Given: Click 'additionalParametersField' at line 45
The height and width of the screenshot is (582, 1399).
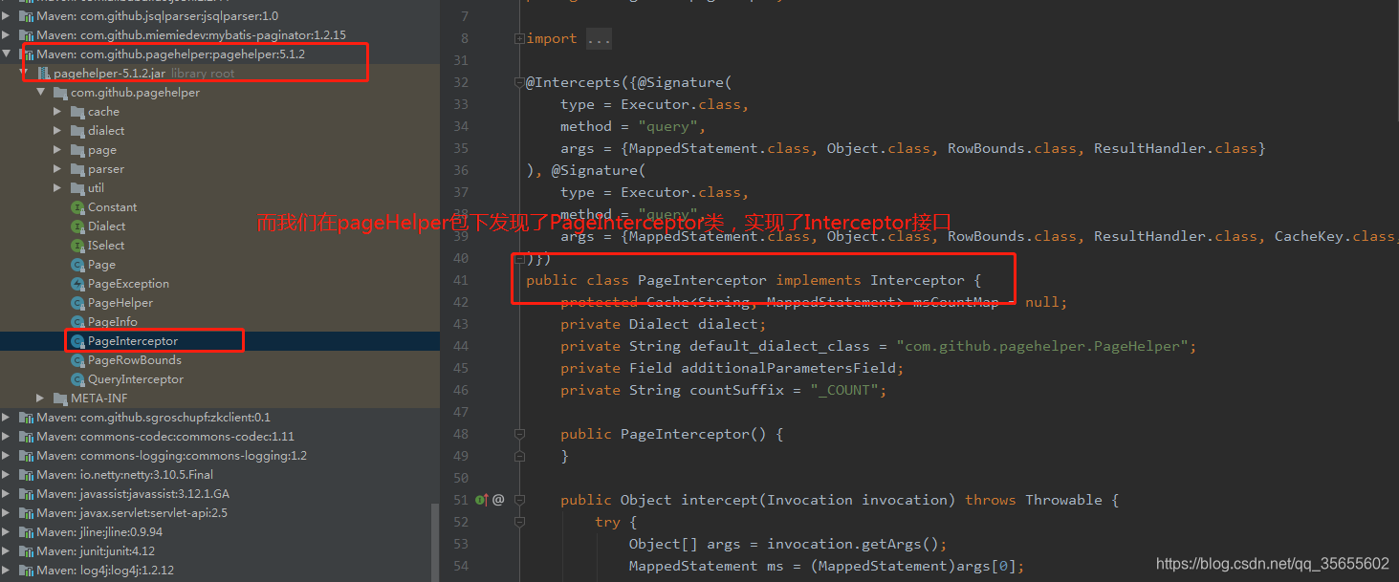Looking at the screenshot, I should (x=788, y=368).
